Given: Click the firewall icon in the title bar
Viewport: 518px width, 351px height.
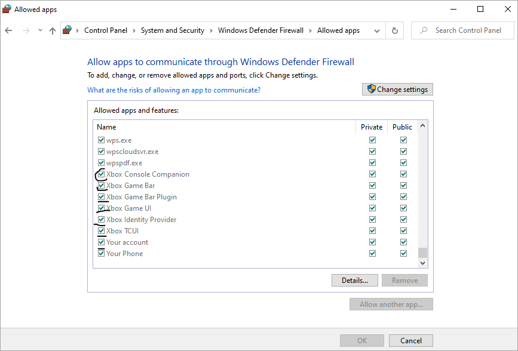Looking at the screenshot, I should click(x=6, y=8).
